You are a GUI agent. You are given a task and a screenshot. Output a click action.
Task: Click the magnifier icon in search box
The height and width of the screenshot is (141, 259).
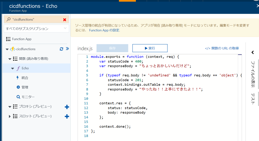click(x=8, y=19)
